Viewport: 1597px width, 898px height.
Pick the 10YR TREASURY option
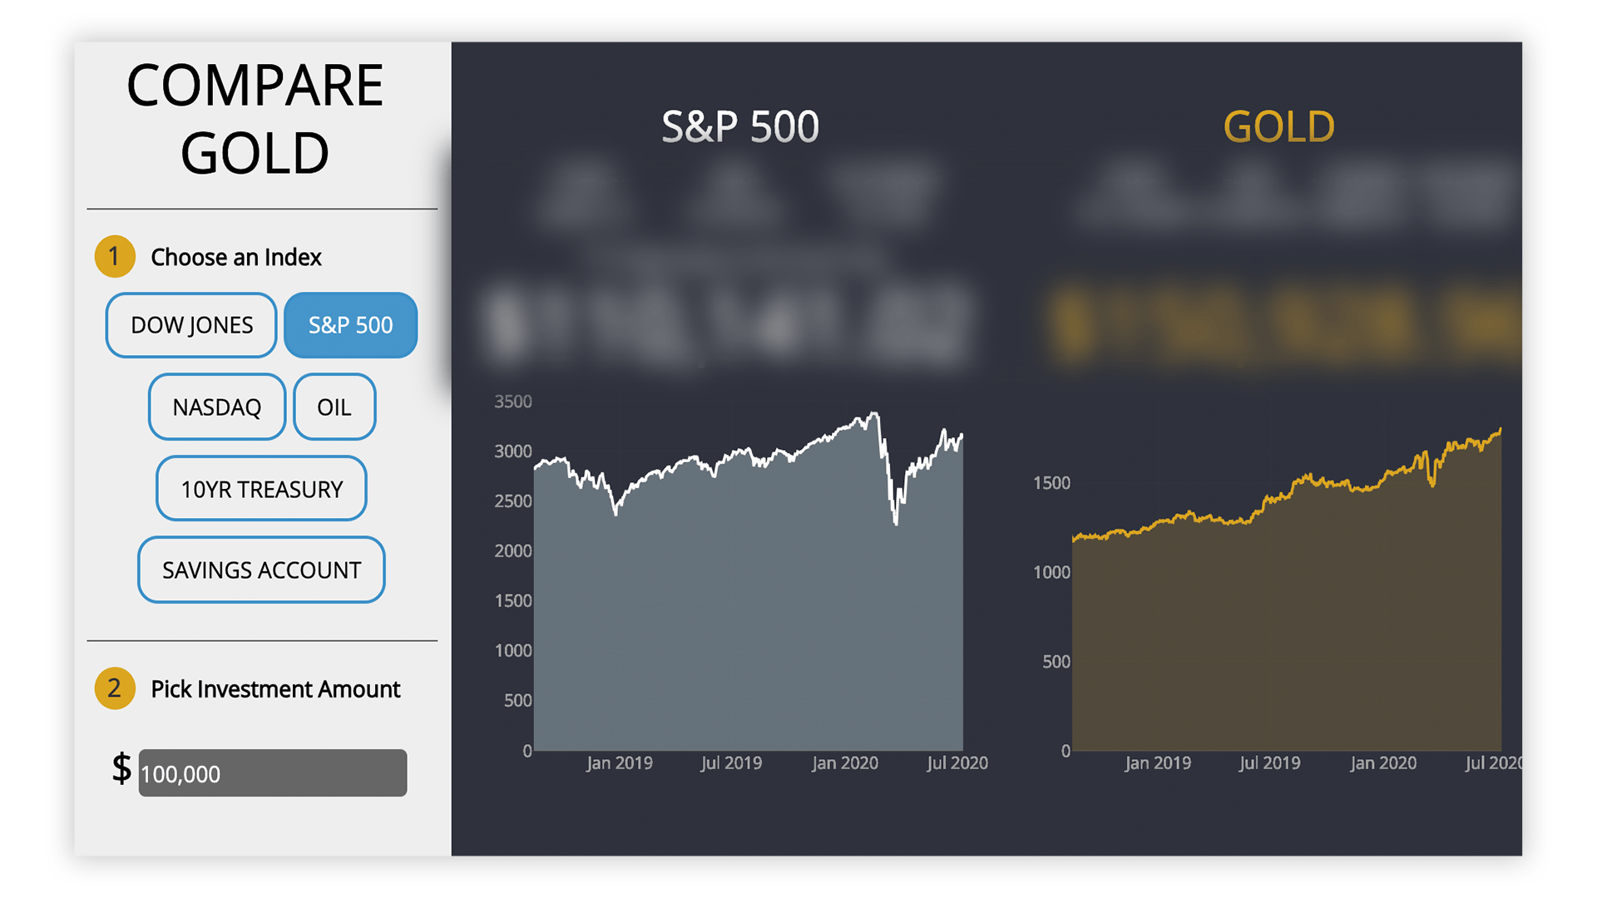[261, 489]
